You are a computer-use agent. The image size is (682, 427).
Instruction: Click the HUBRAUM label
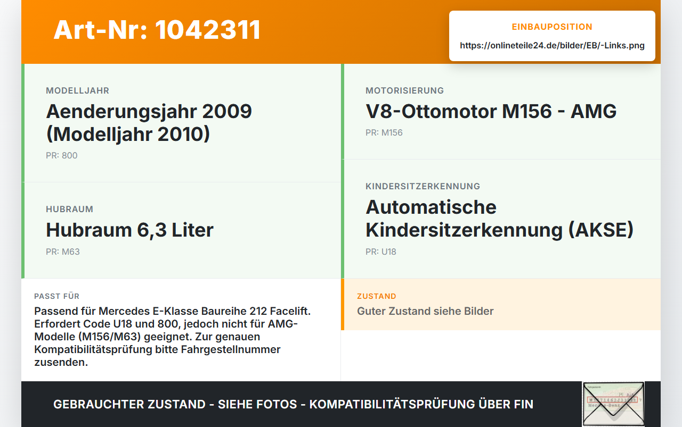pos(69,210)
